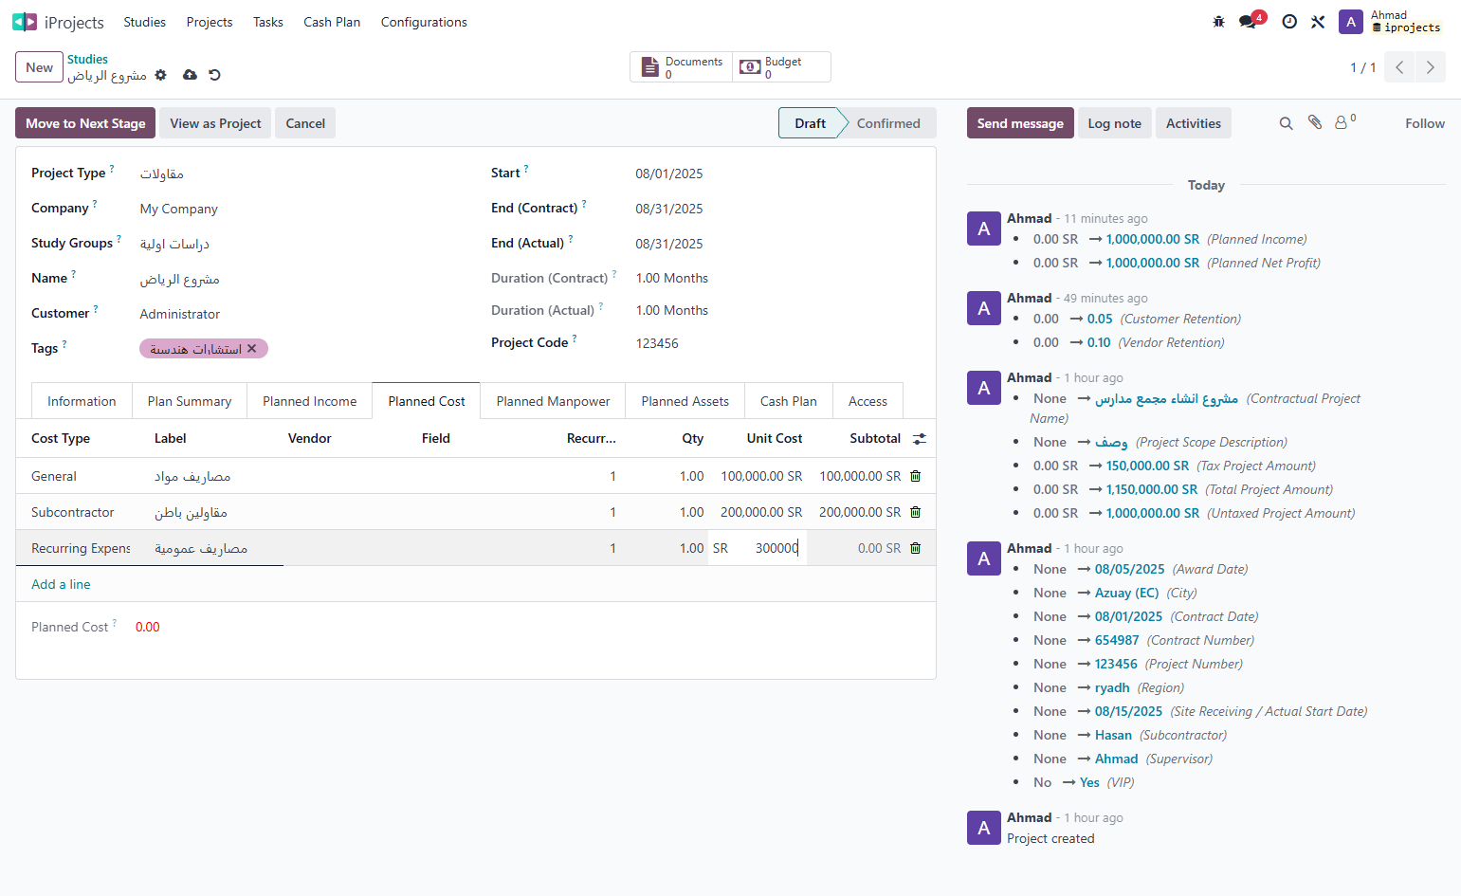Go to next record with the arrow
The height and width of the screenshot is (896, 1461).
click(1431, 67)
